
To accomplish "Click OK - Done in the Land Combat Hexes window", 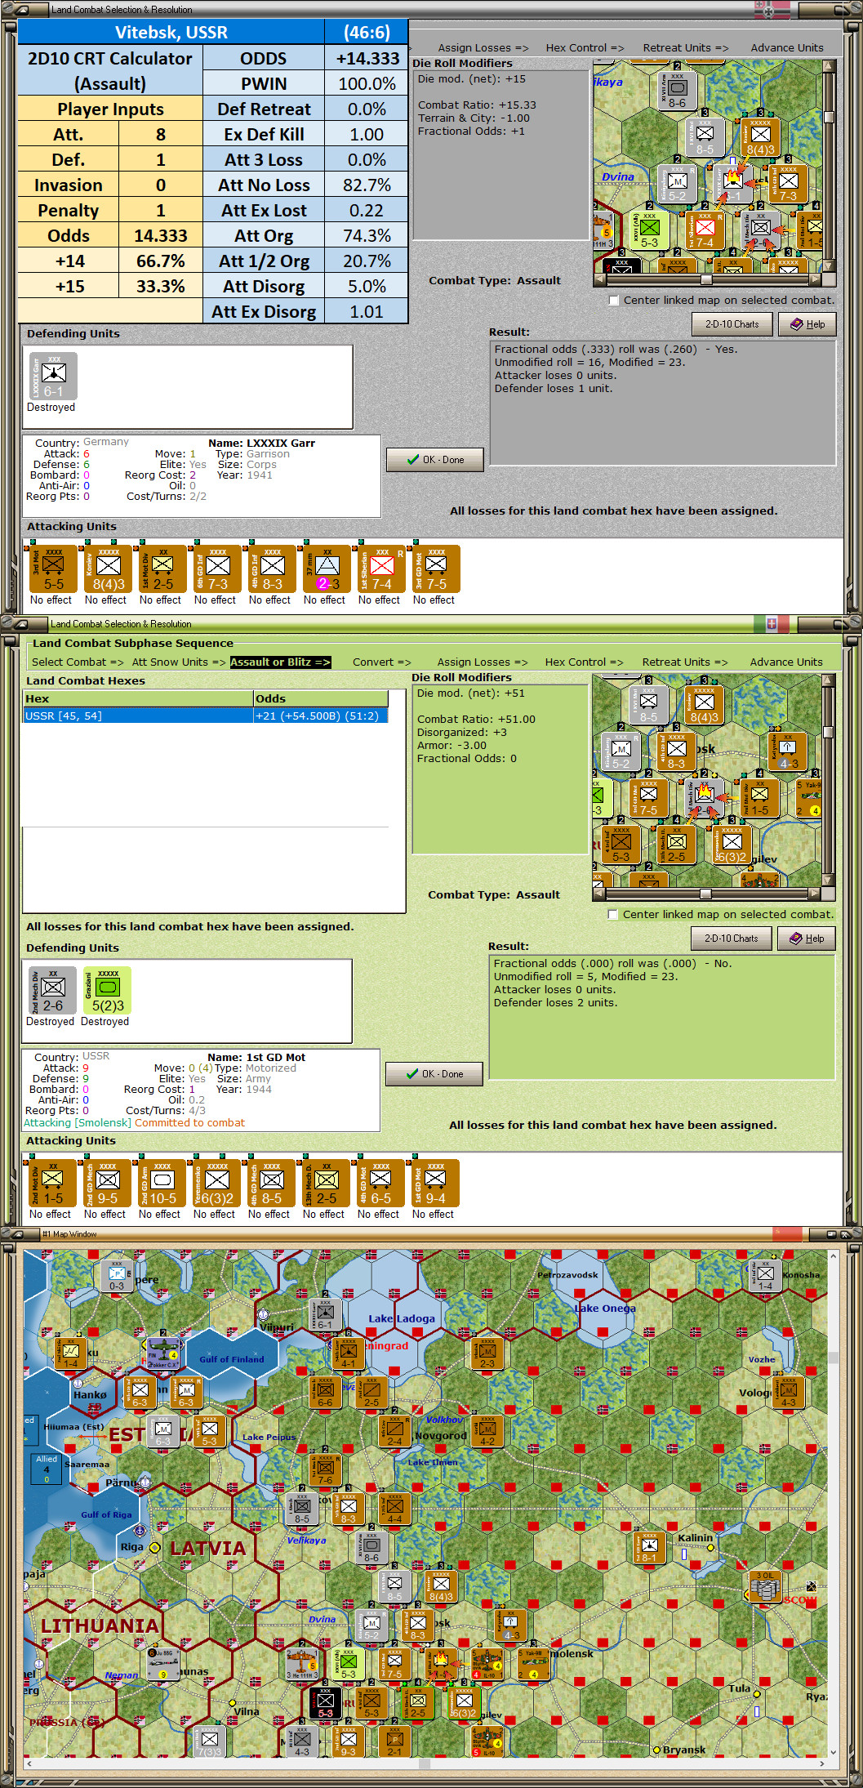I will click(434, 1074).
